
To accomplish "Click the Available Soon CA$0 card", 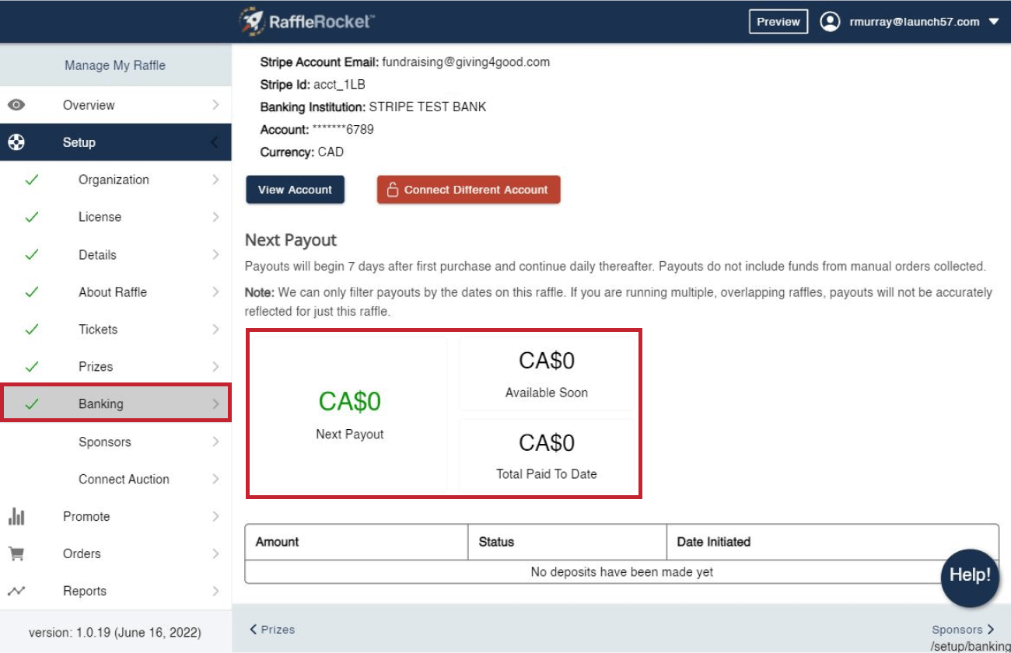I will [547, 373].
